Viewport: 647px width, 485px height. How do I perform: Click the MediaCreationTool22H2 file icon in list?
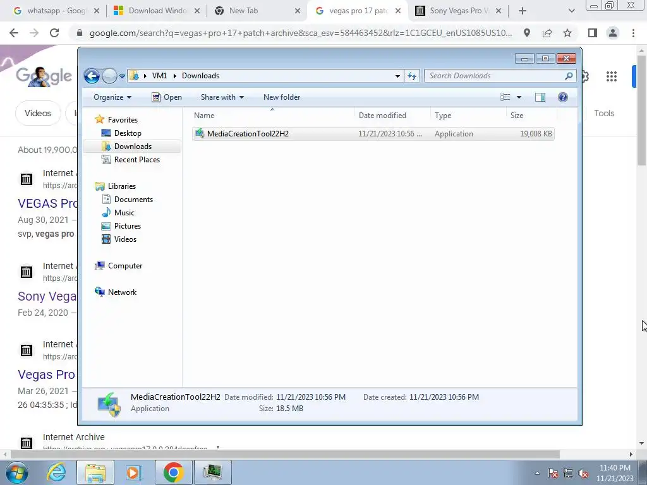(200, 133)
